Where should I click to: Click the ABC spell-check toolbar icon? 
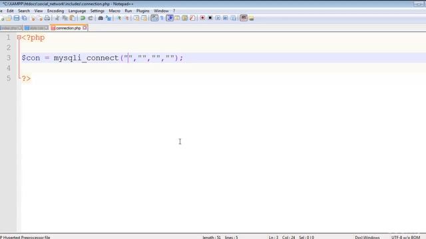[x=244, y=18]
